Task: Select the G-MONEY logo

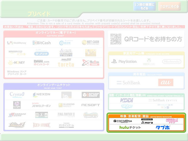Action: tap(16, 62)
